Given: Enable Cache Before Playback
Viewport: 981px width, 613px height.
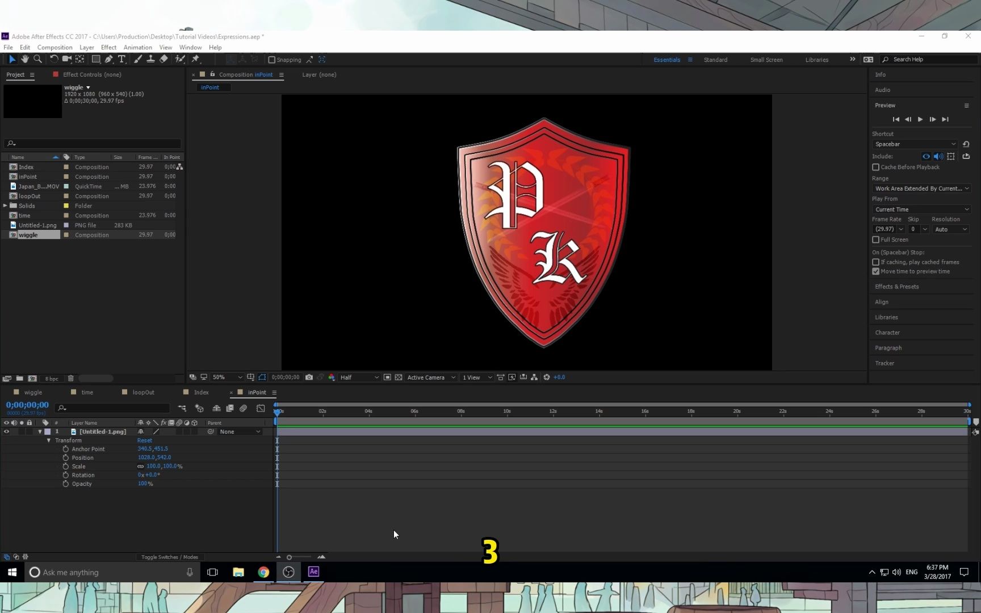Looking at the screenshot, I should tap(875, 167).
